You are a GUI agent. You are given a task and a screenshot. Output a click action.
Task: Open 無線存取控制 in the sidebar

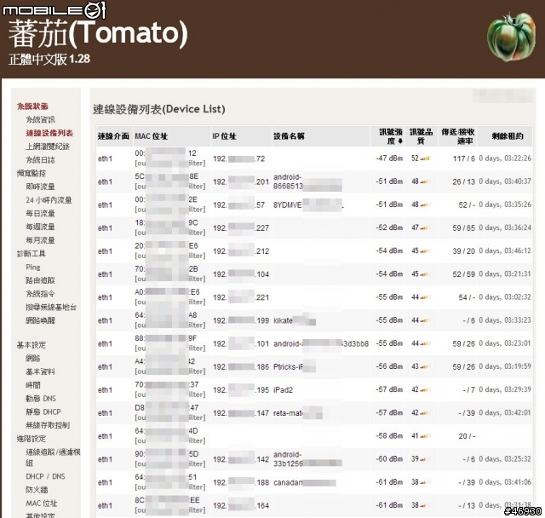tap(48, 425)
